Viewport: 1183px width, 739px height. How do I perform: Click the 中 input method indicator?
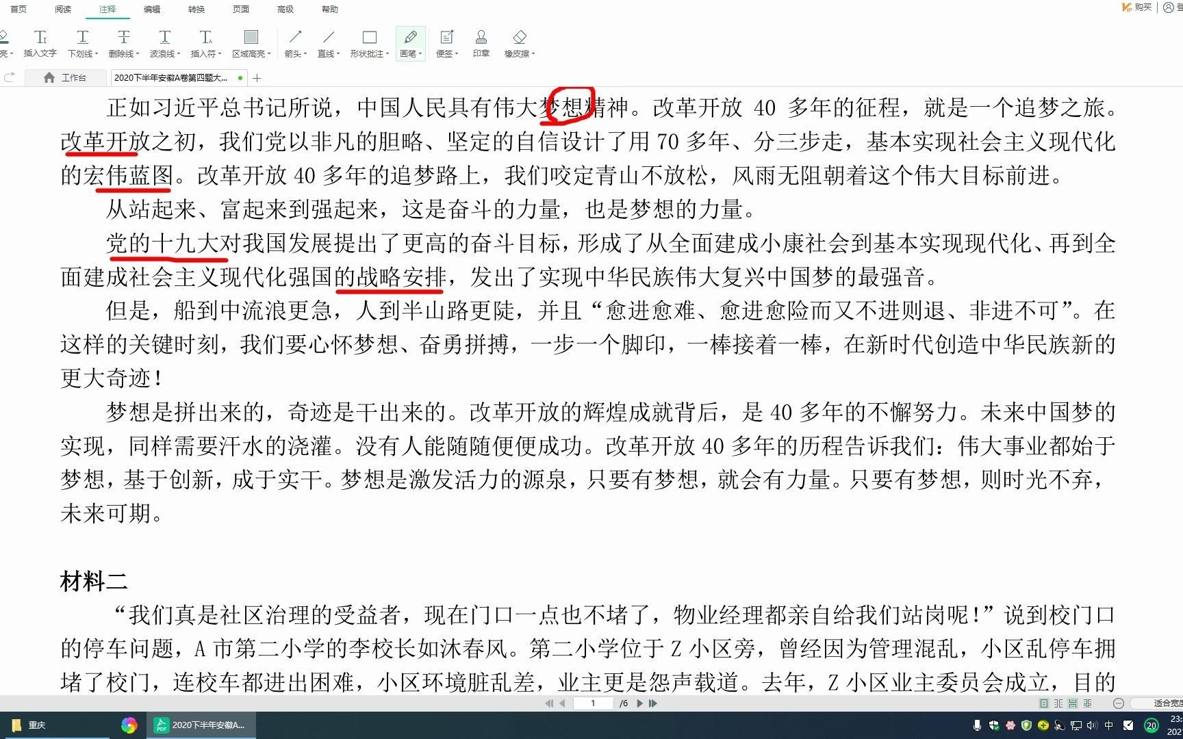(x=1109, y=725)
